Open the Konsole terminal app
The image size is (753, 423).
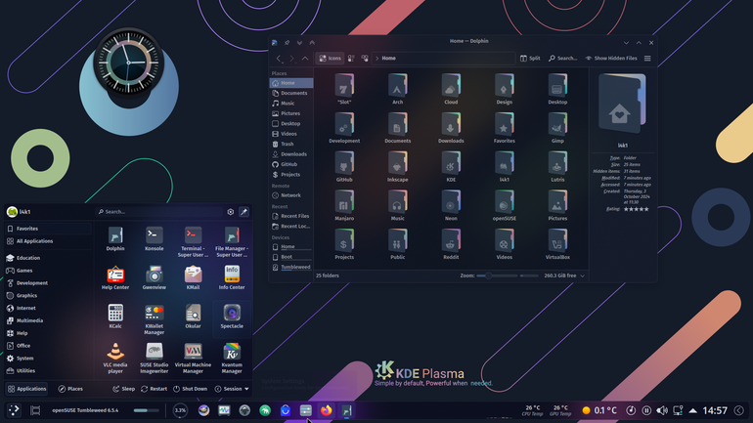155,238
